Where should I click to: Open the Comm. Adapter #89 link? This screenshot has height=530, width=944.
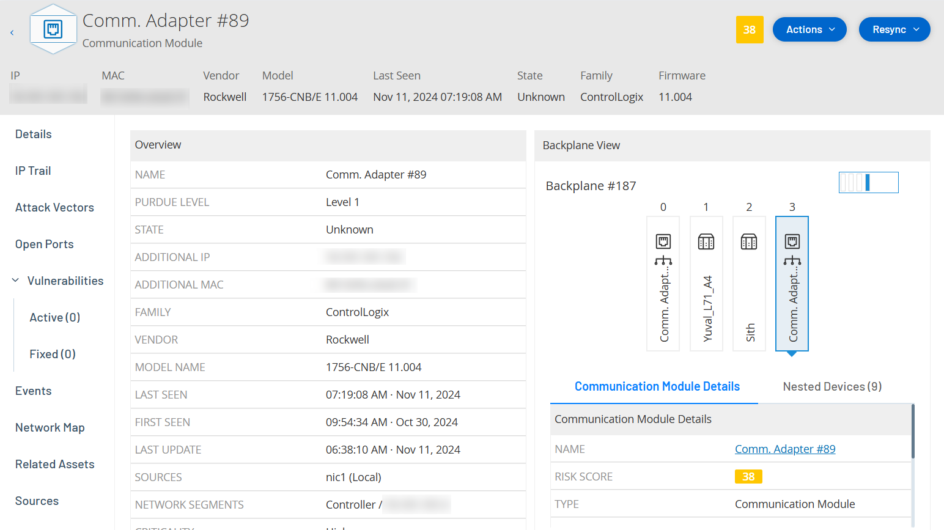click(x=784, y=449)
